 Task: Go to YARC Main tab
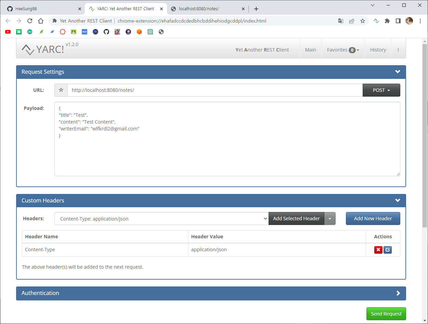(x=311, y=50)
